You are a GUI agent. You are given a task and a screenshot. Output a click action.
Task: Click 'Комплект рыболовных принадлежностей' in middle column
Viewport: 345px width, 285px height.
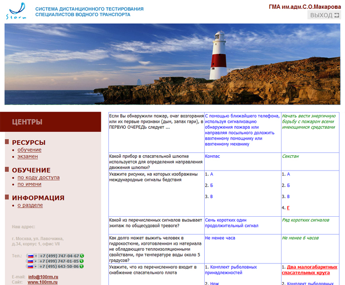coord(231,270)
